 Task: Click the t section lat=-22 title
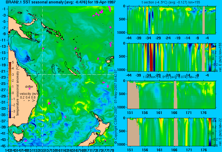(x=171, y=77)
